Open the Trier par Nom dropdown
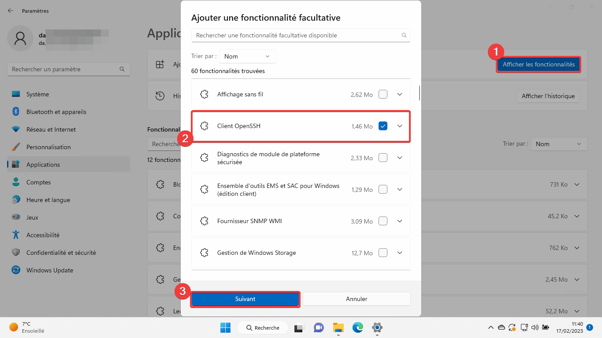Screen dimensions: 602x338 247,56
